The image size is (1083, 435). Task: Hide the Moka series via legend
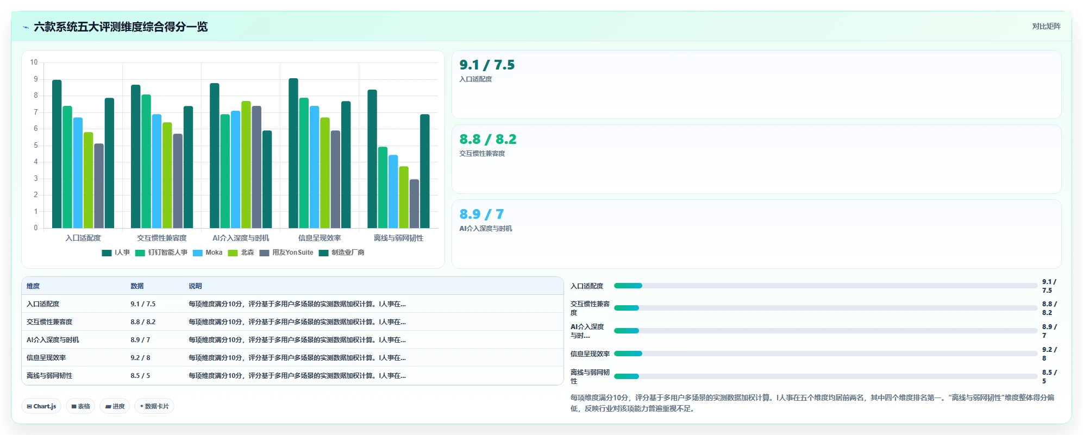(x=208, y=253)
